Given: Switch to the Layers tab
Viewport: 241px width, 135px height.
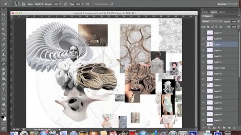Looking at the screenshot, I should 214,12.
